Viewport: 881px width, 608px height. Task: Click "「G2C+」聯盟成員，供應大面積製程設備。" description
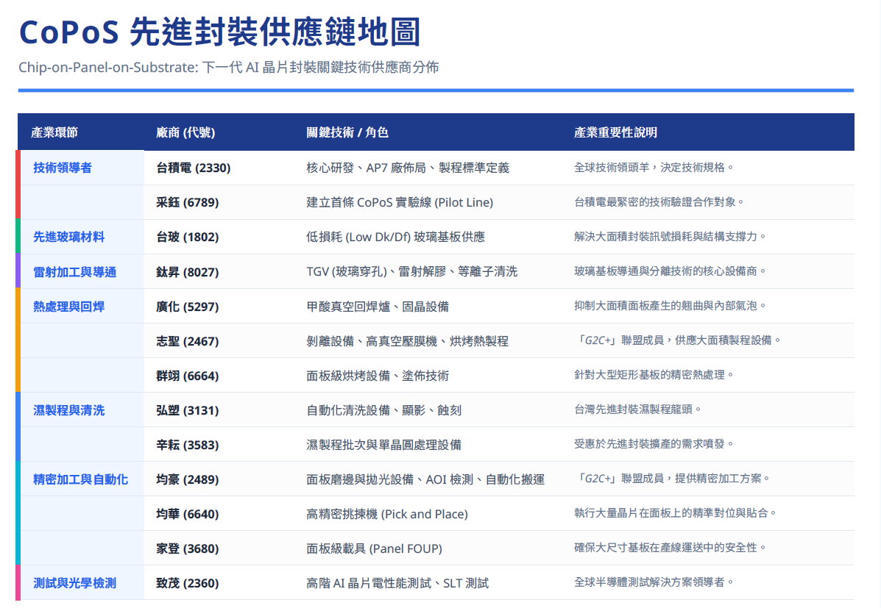coord(677,340)
